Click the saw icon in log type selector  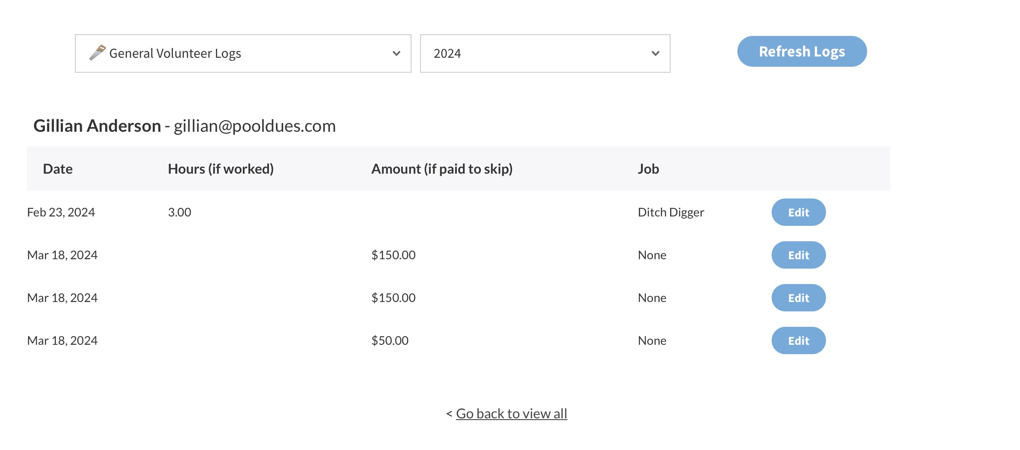(x=97, y=53)
